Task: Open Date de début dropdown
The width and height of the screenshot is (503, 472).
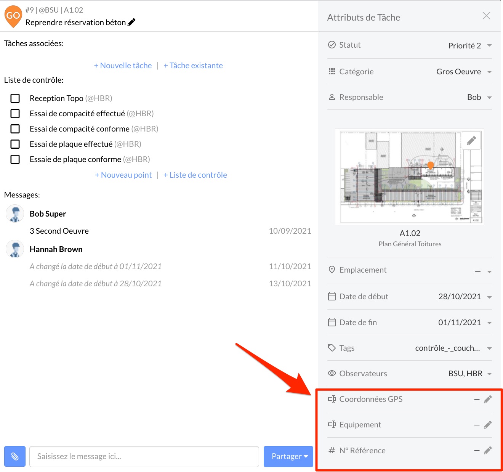Action: tap(465, 297)
